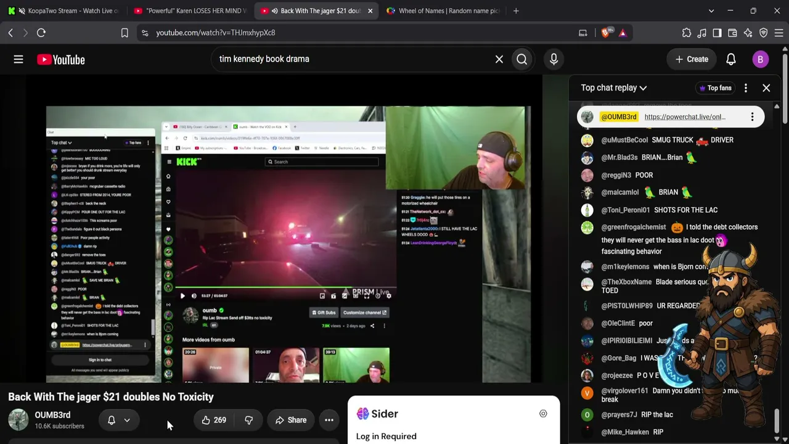Screen dimensions: 789x444
Task: Switch to Wheel of Names tab
Action: tap(442, 10)
